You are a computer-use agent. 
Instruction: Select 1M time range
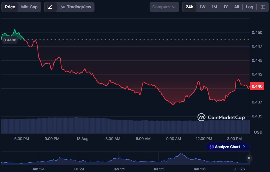pos(214,7)
